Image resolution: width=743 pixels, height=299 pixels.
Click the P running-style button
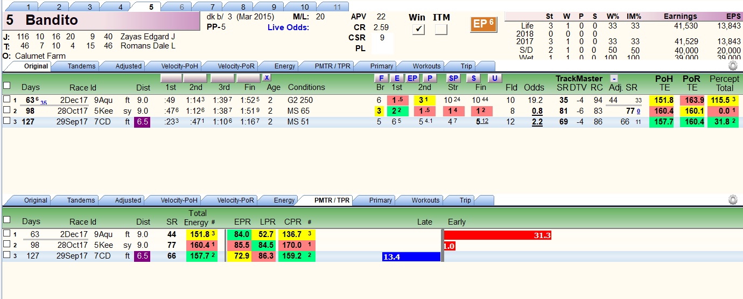[429, 78]
